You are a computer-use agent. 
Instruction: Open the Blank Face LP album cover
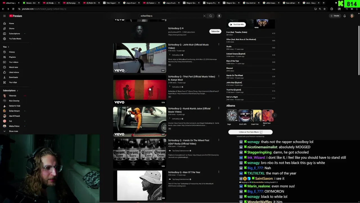point(268,116)
